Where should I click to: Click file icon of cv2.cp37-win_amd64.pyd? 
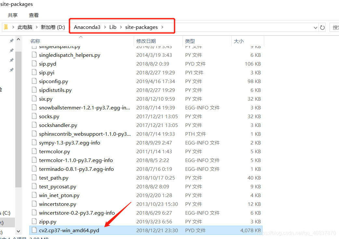(x=34, y=230)
